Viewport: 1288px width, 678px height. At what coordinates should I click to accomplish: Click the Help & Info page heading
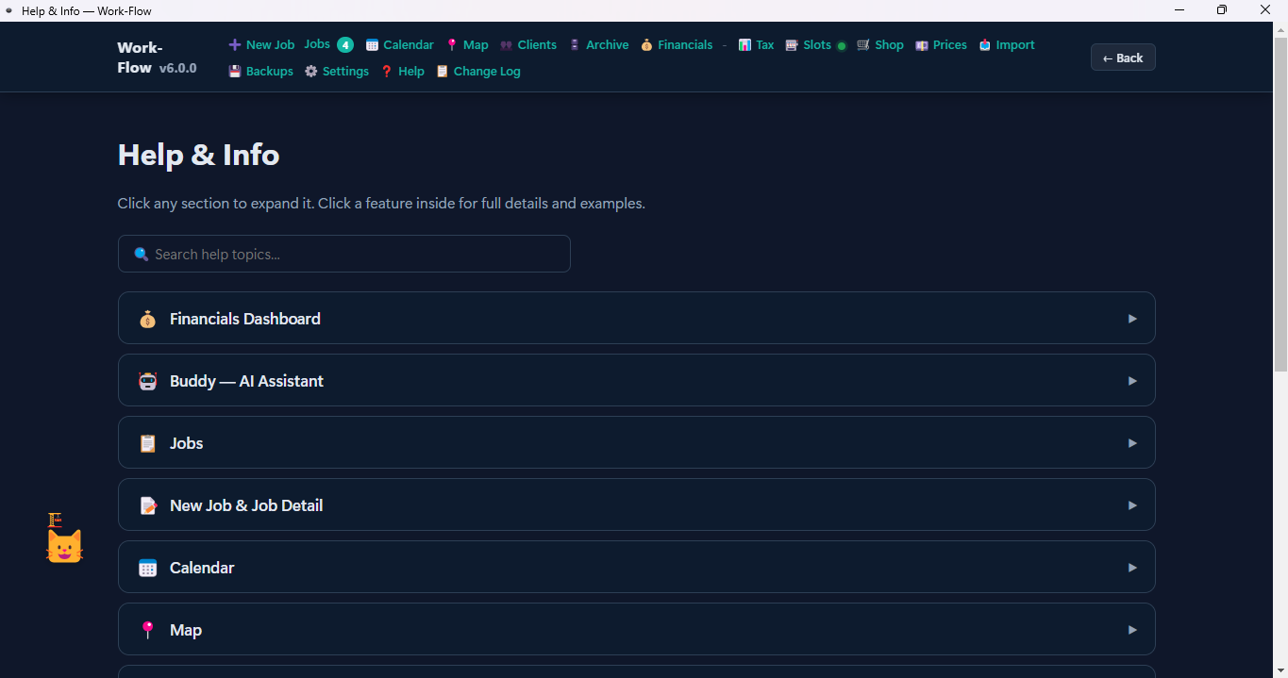pos(198,155)
